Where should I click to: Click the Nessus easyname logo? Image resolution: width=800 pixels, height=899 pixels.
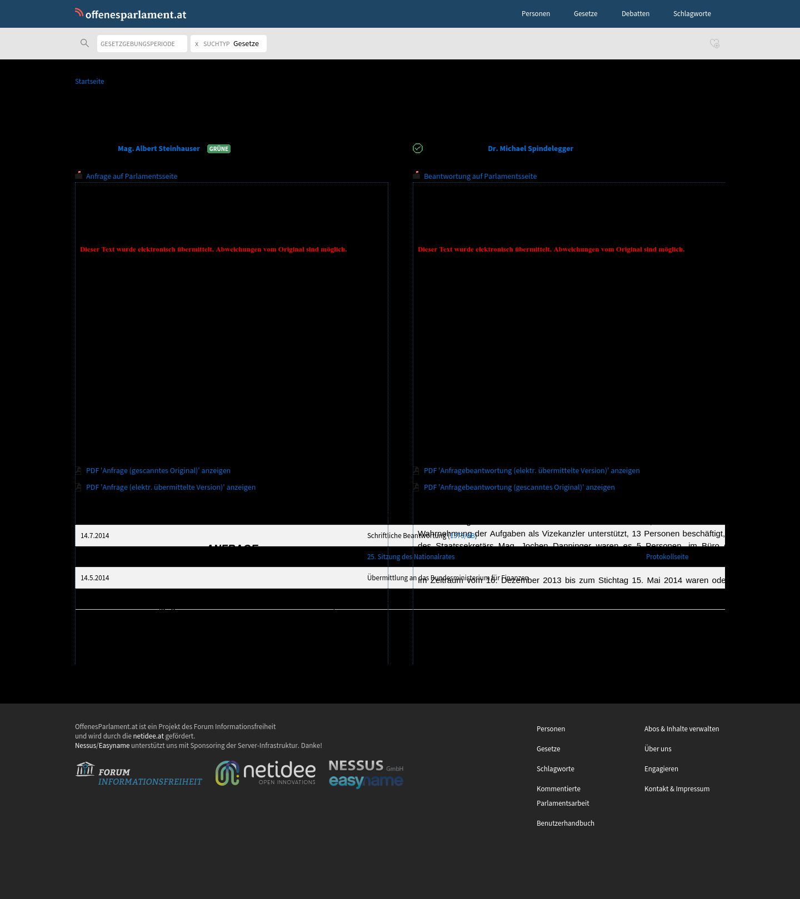(x=366, y=774)
